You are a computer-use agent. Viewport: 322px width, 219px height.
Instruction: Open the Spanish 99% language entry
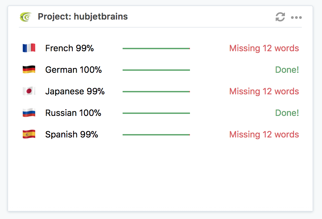coord(71,134)
